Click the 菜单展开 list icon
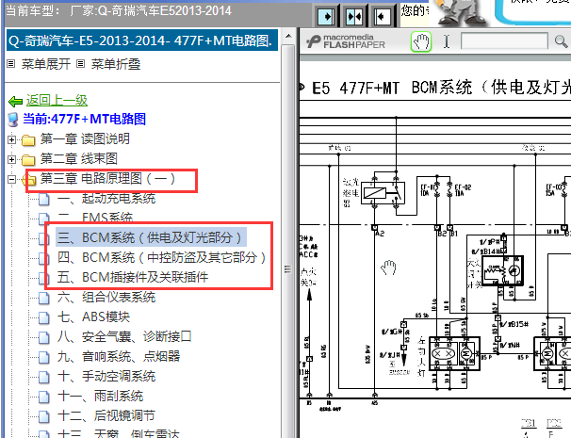Screen dimensions: 571x438 [x=11, y=64]
